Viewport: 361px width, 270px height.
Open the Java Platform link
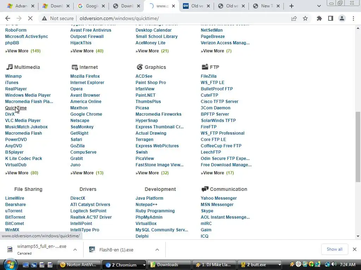149,198
